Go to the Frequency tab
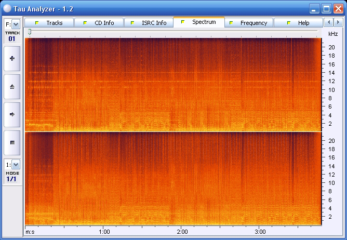The width and height of the screenshot is (347, 240). point(248,23)
